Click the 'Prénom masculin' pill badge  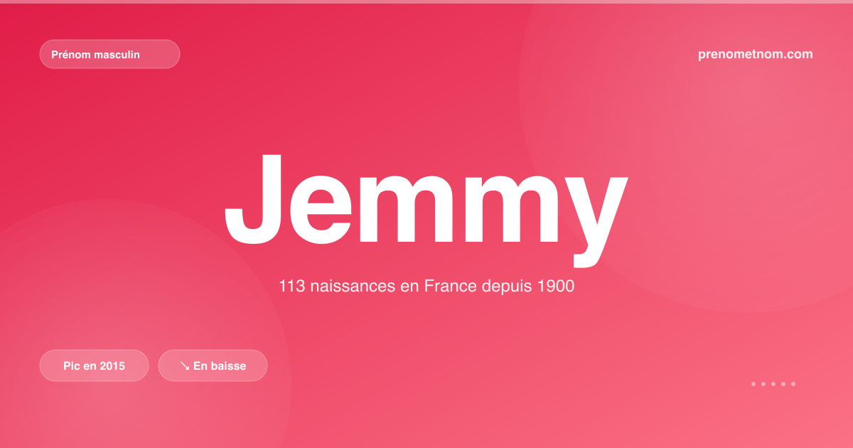point(109,54)
